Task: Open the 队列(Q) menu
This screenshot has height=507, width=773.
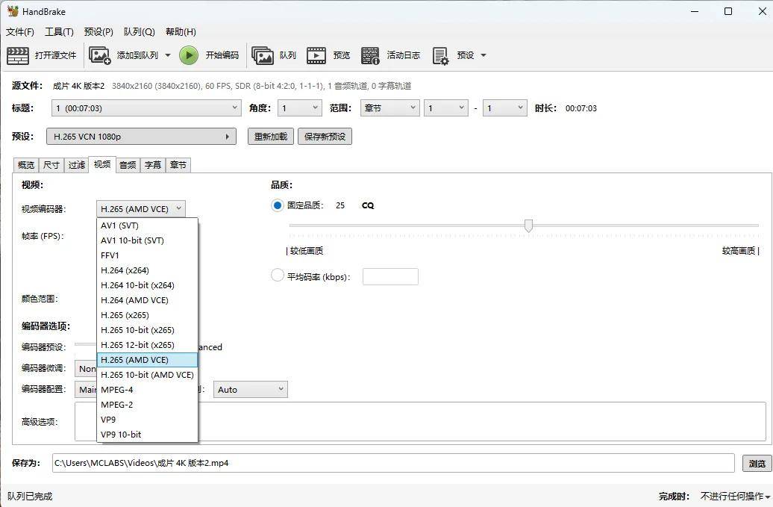Action: coord(139,32)
